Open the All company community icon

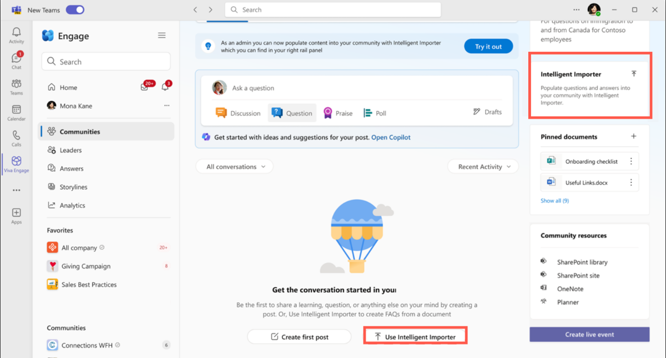click(53, 248)
